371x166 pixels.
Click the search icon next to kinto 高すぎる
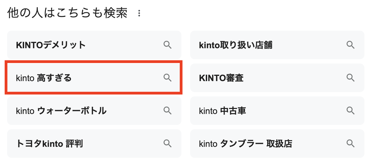tap(167, 78)
